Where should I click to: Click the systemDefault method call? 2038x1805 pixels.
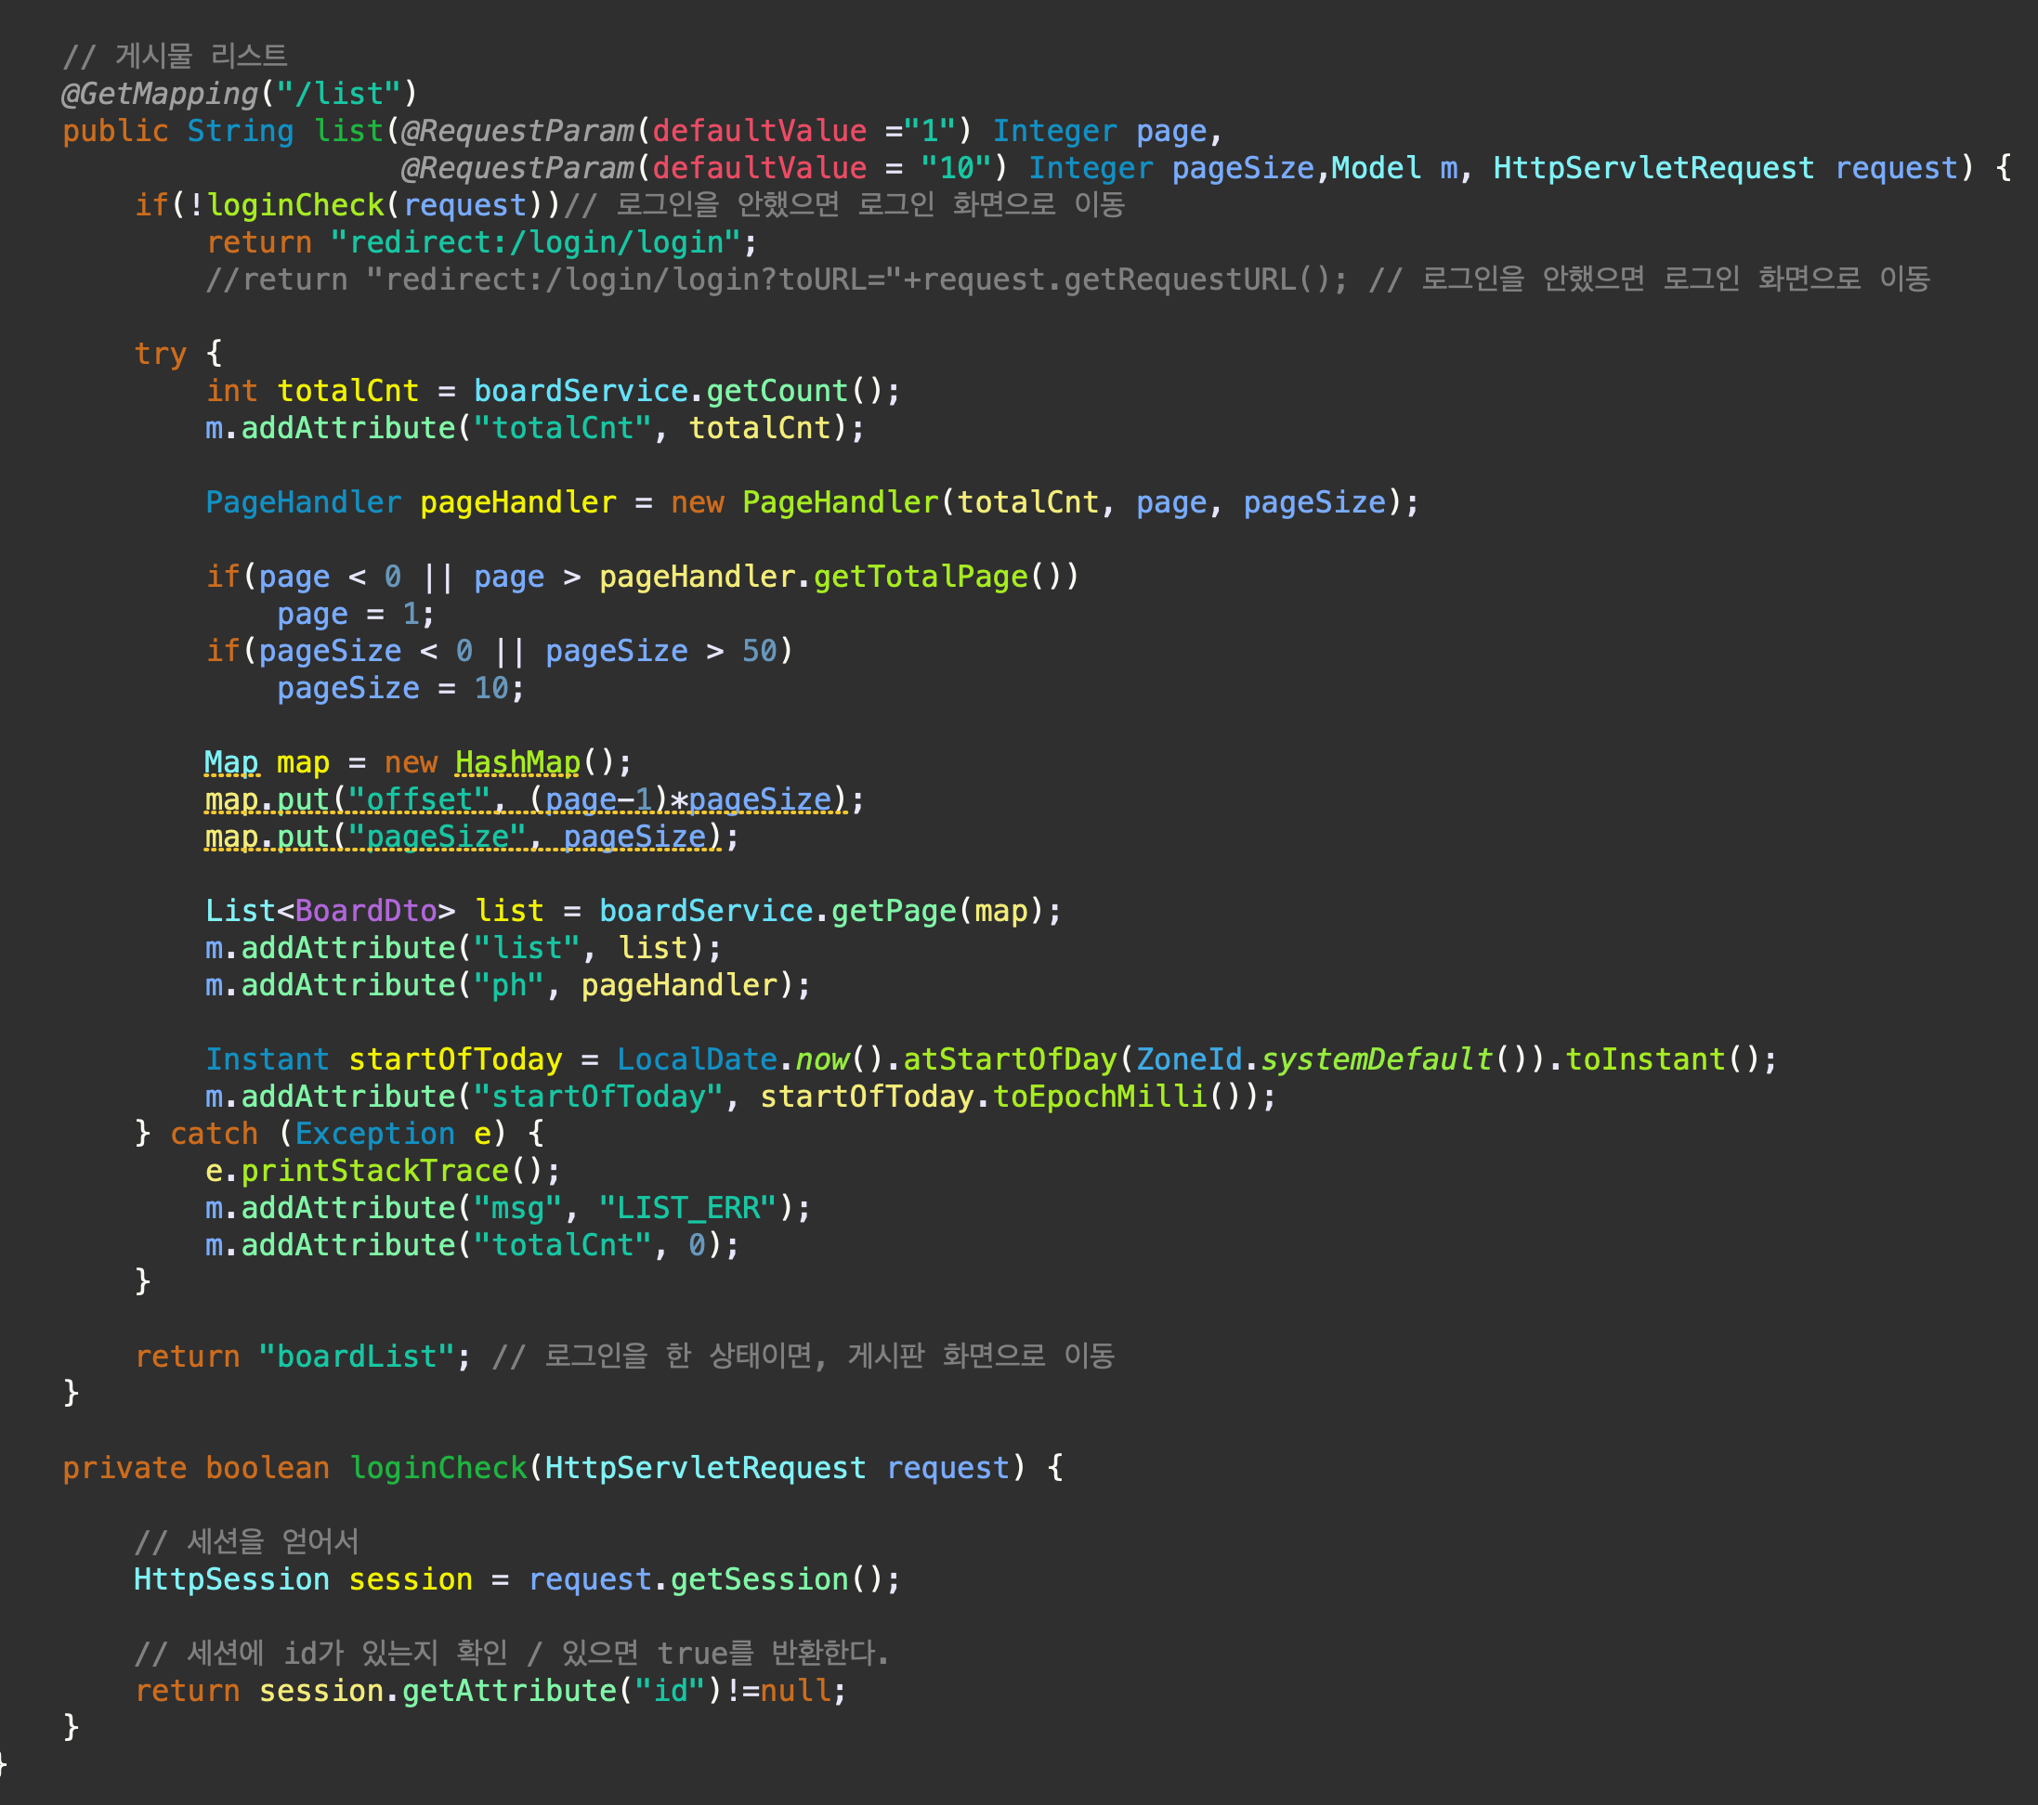point(1376,1058)
